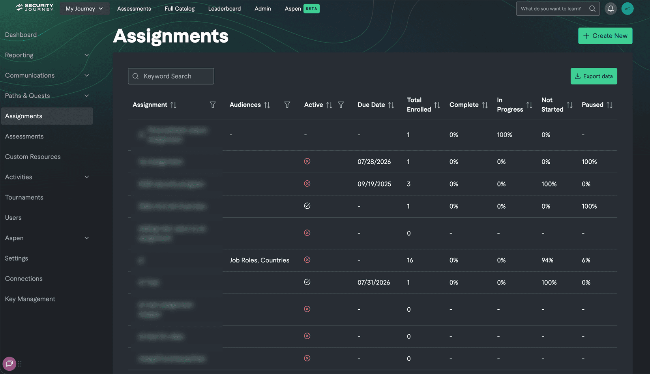Click due date 09/19/2025
Screen dimensions: 650x374
[x=374, y=184]
